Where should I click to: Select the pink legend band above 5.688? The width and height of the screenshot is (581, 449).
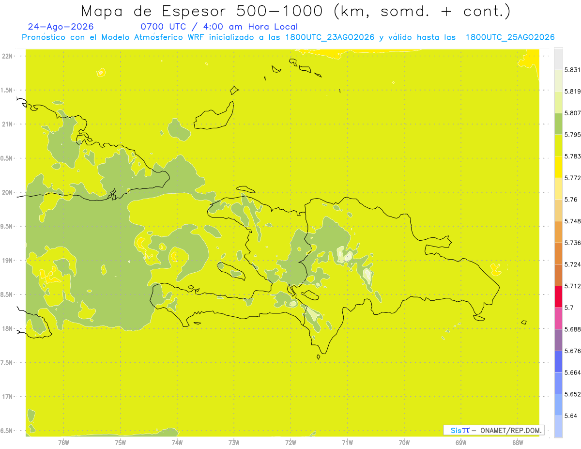558,318
